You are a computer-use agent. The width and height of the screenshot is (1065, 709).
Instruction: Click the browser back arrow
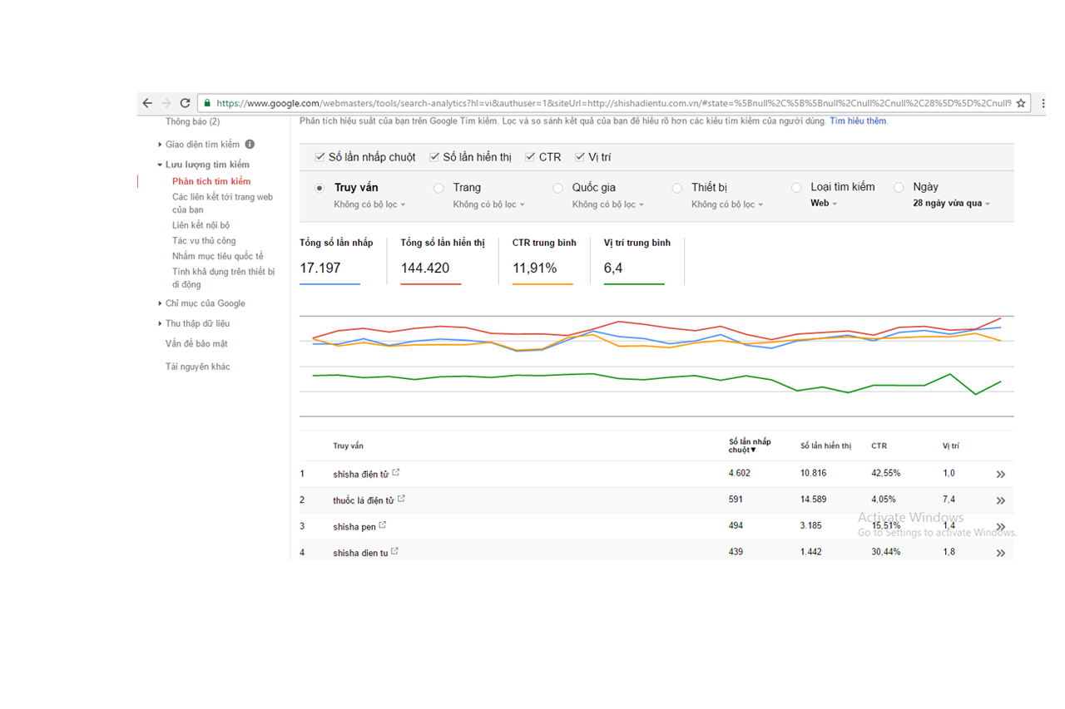[x=147, y=103]
